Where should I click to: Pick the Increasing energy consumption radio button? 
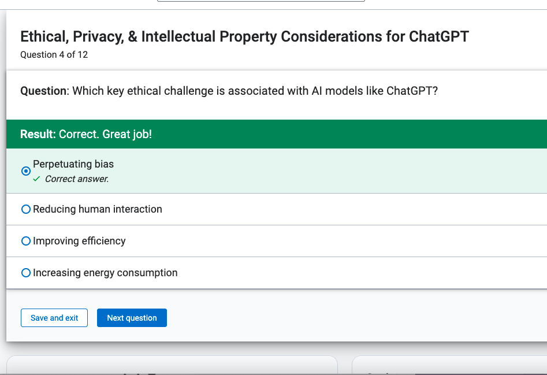26,273
